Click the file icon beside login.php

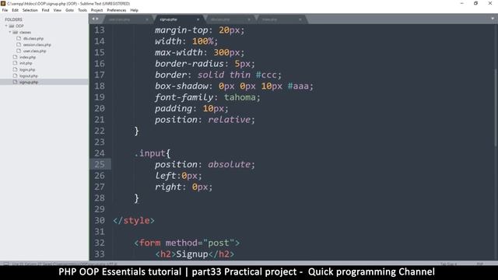[15, 69]
